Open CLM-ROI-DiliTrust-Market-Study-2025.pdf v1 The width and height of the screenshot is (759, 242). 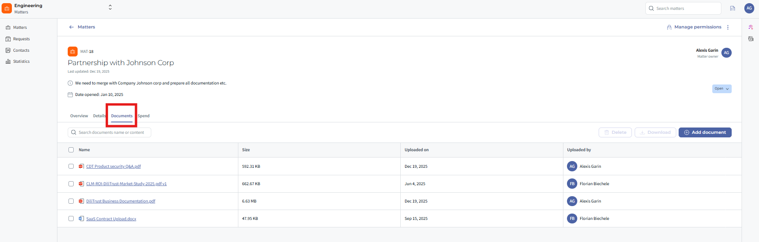(126, 184)
